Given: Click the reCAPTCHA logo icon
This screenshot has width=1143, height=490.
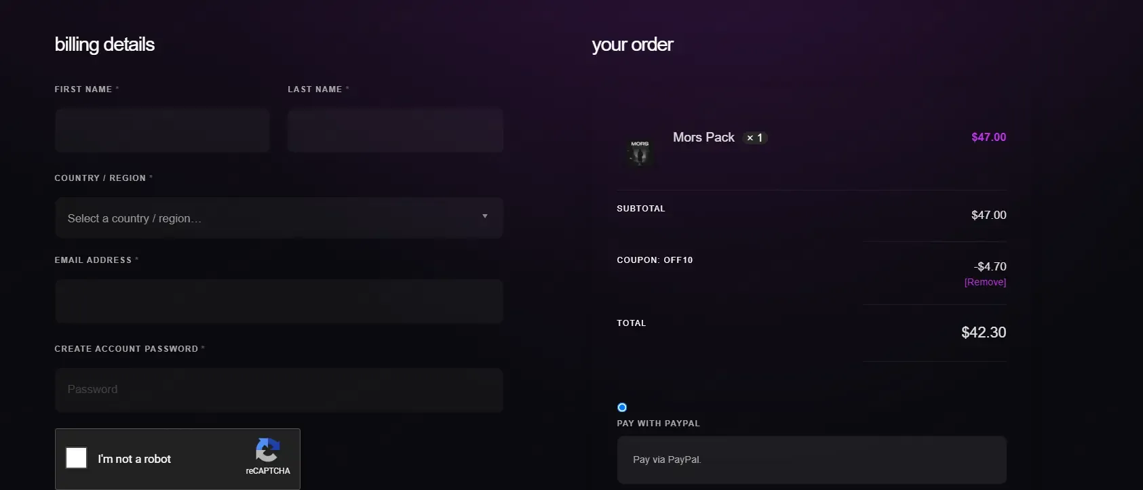Looking at the screenshot, I should click(x=268, y=450).
